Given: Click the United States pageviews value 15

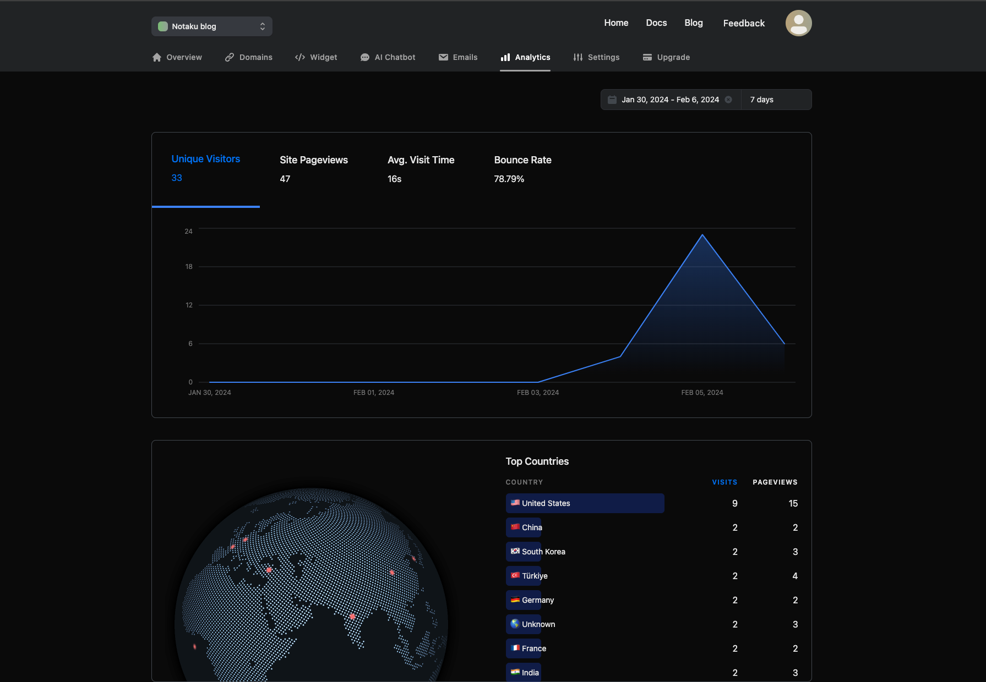Looking at the screenshot, I should click(x=793, y=503).
